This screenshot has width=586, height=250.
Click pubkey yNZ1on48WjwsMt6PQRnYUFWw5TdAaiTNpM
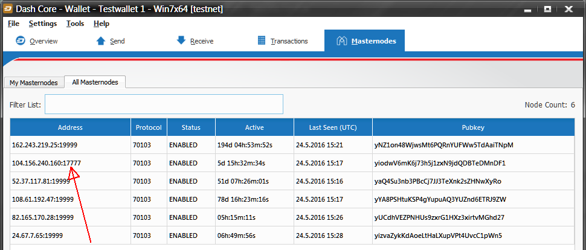tap(443, 145)
